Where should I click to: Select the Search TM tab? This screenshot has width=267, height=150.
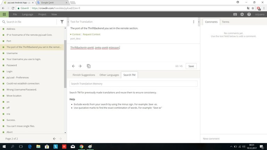click(x=129, y=75)
